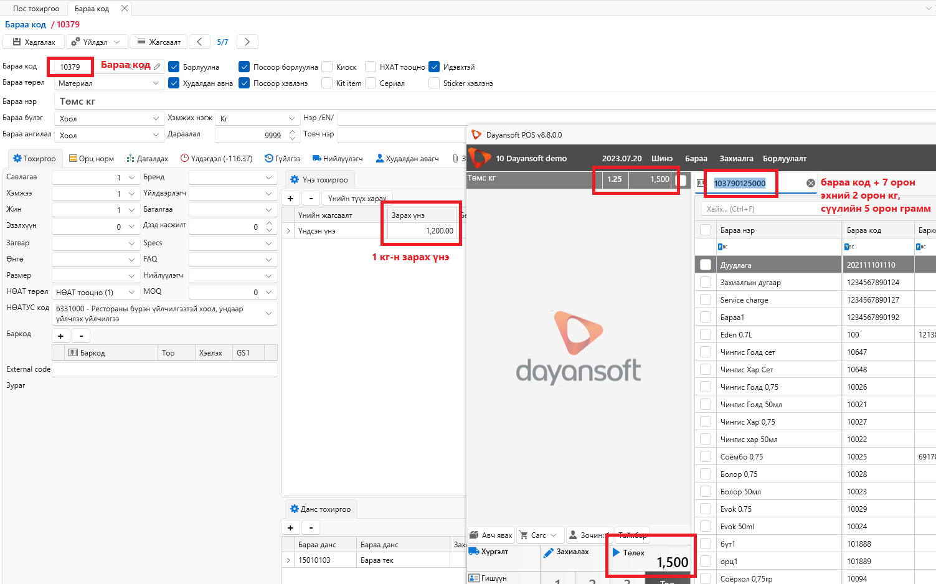The height and width of the screenshot is (584, 936).
Task: Click the paperclip attachment tab icon
Action: [455, 158]
